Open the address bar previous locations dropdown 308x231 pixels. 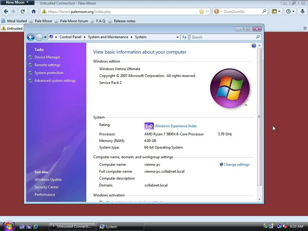[x=177, y=37]
